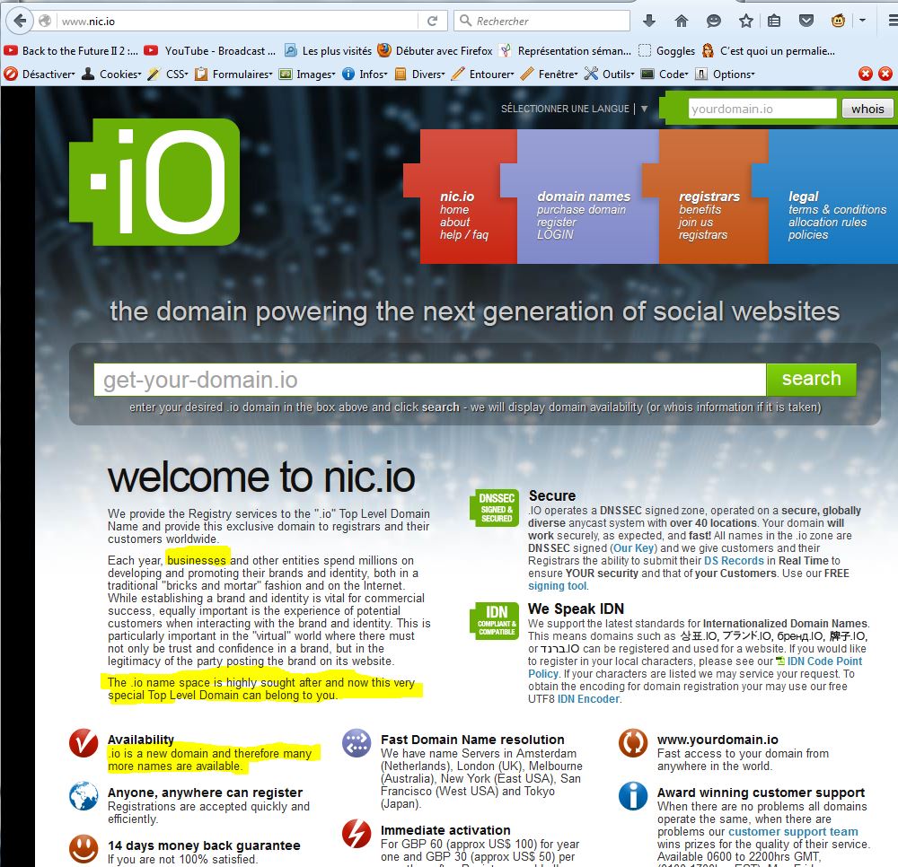
Task: Open help / faq link
Action: (464, 234)
